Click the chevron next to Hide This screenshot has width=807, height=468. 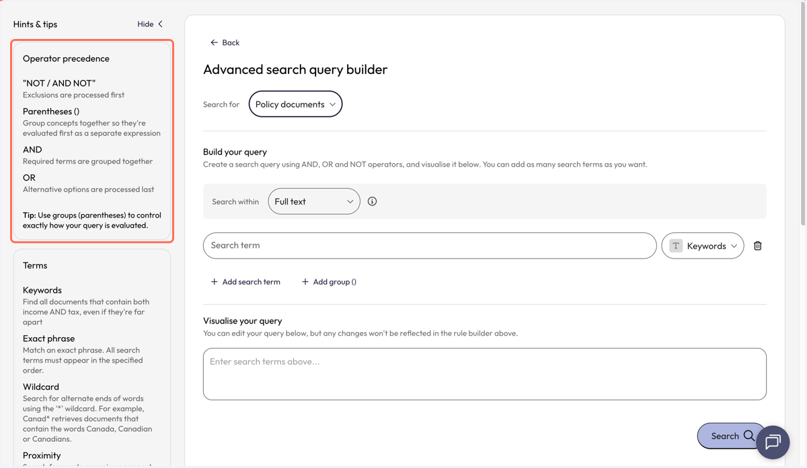tap(160, 24)
